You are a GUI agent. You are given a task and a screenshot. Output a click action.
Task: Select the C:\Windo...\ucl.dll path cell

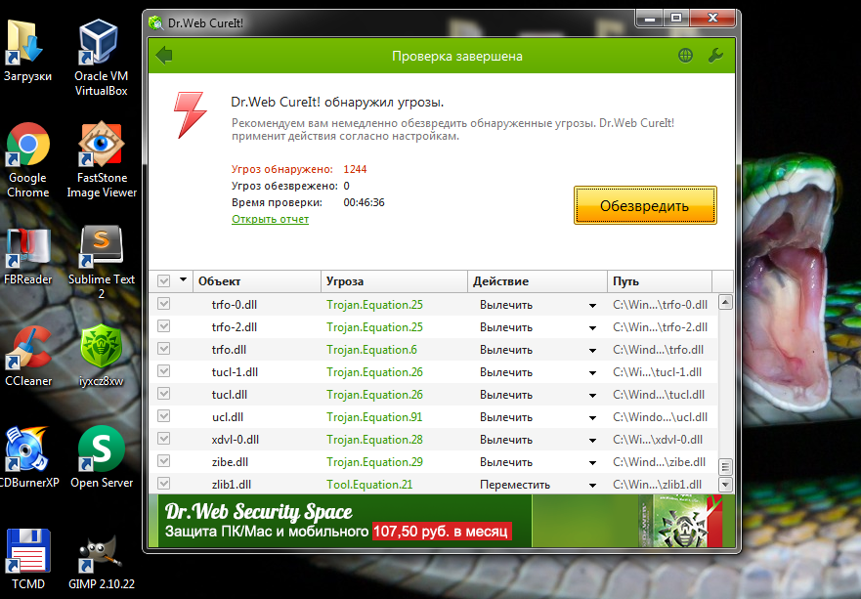click(660, 417)
